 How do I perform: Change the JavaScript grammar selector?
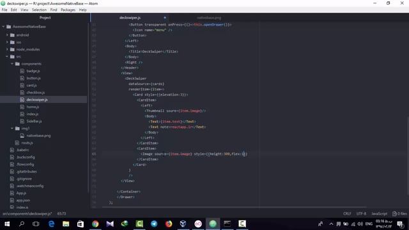pos(379,213)
